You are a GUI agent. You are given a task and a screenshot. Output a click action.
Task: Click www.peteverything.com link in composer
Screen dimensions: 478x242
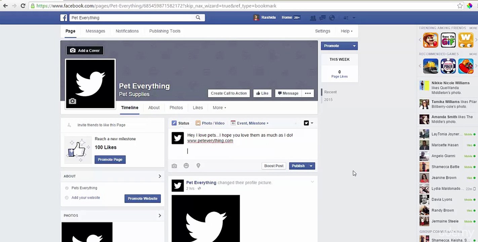(x=210, y=140)
